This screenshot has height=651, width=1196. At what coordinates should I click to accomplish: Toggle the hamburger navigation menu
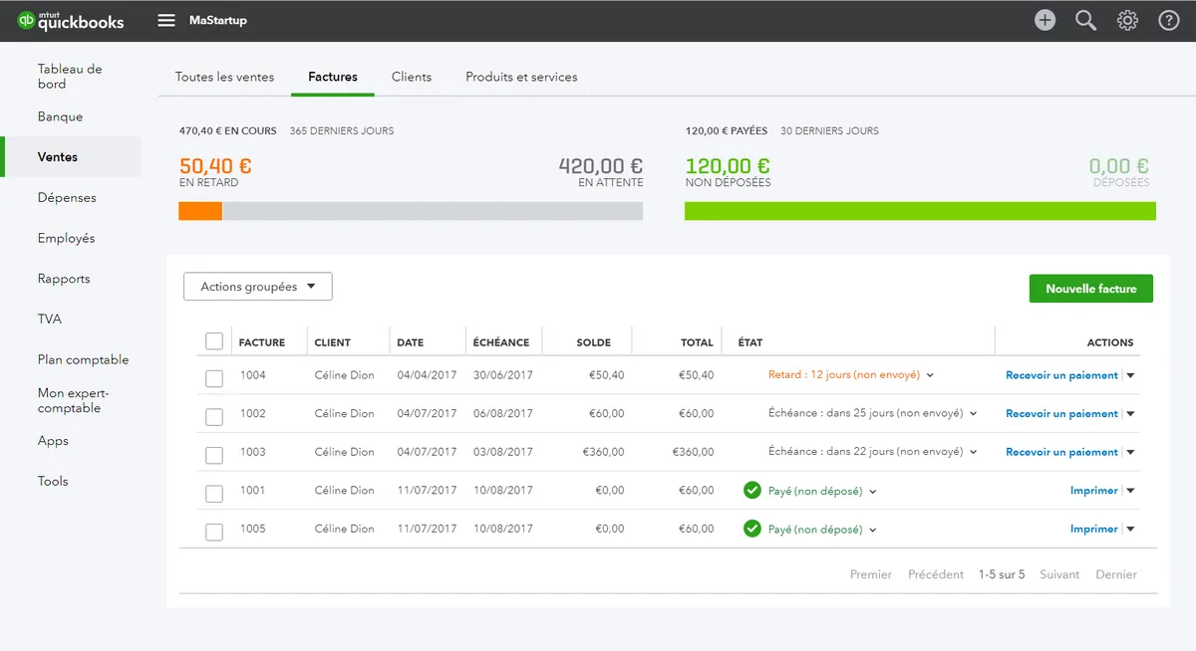[166, 21]
